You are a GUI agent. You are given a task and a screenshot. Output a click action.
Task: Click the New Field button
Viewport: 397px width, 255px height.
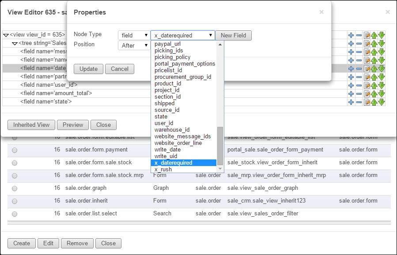pyautogui.click(x=234, y=35)
